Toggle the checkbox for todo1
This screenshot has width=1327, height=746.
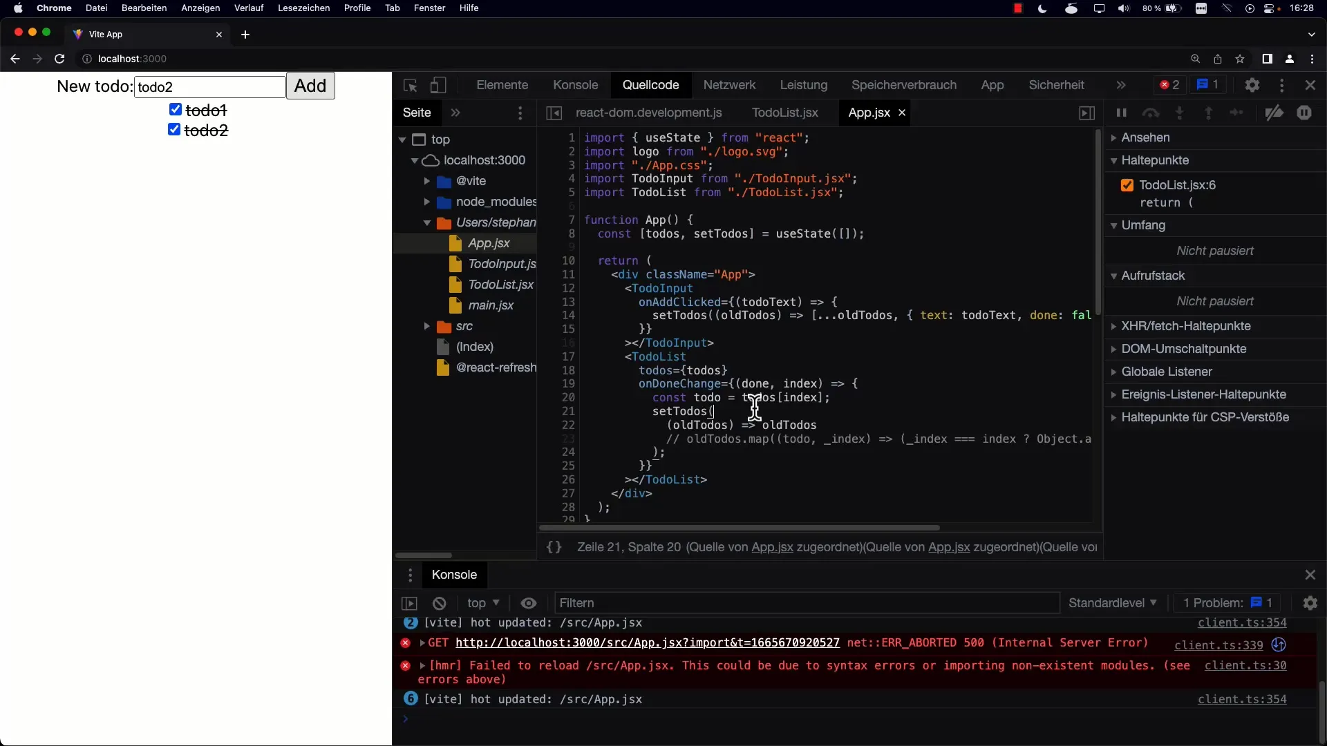(175, 109)
